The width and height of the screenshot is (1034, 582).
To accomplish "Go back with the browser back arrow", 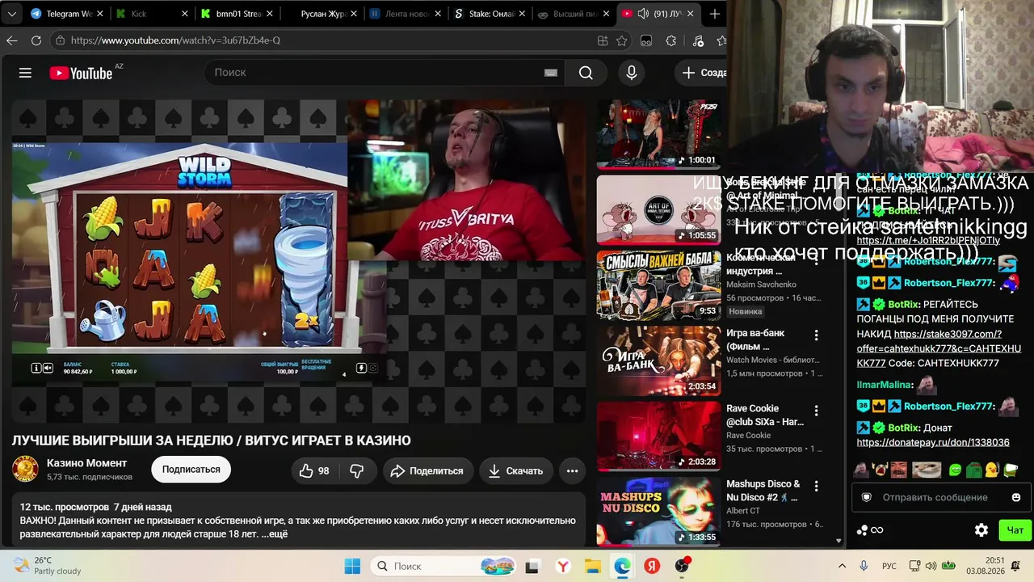I will pyautogui.click(x=12, y=40).
